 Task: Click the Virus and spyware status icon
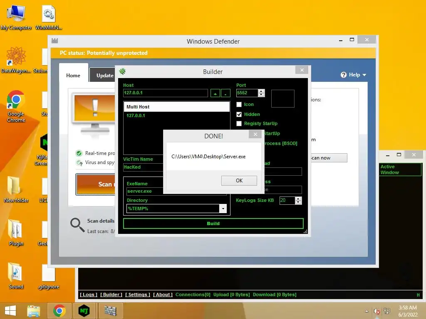(x=79, y=163)
